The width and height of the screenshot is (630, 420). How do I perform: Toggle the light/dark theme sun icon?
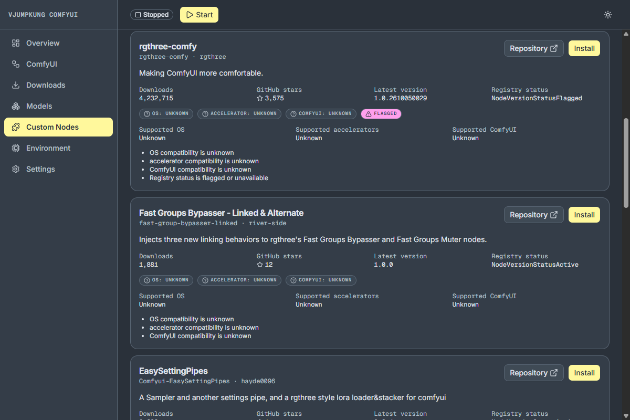608,15
